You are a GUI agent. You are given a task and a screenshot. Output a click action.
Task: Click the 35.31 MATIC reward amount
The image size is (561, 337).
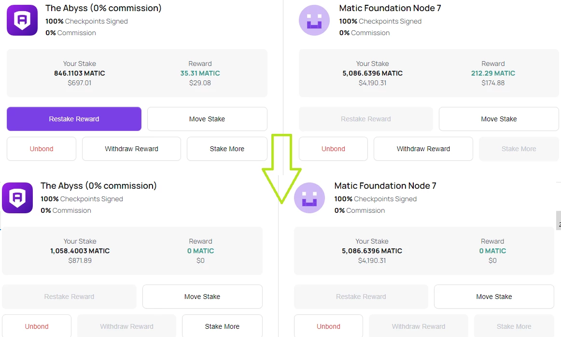pyautogui.click(x=200, y=73)
